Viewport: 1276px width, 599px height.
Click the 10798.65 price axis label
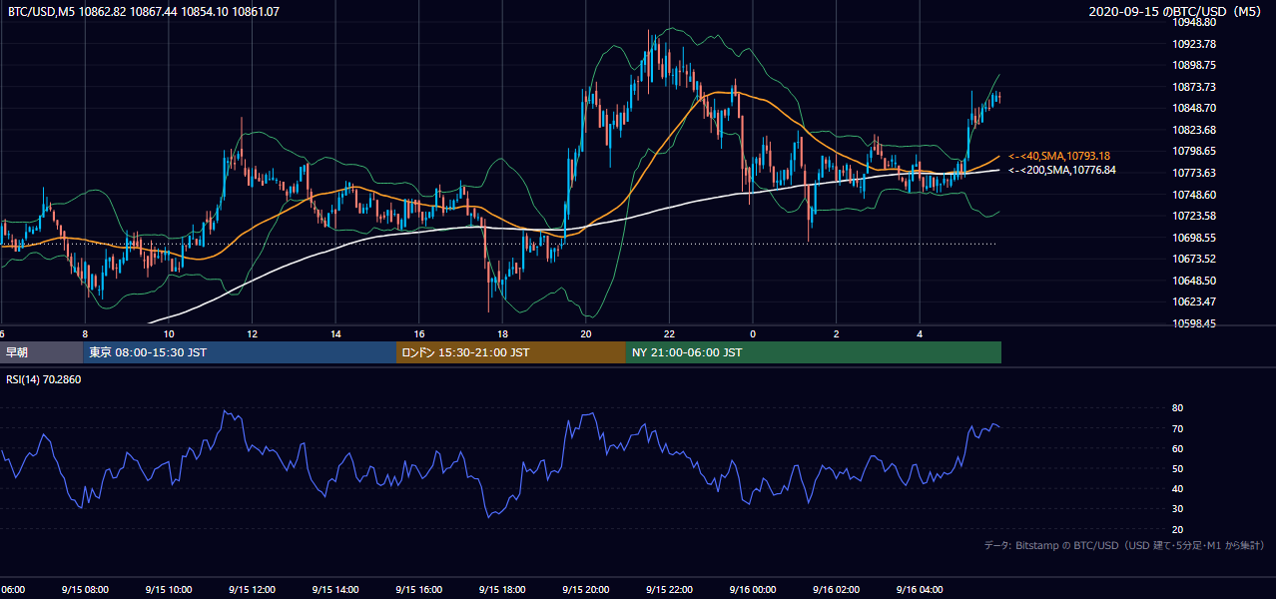coord(1195,151)
